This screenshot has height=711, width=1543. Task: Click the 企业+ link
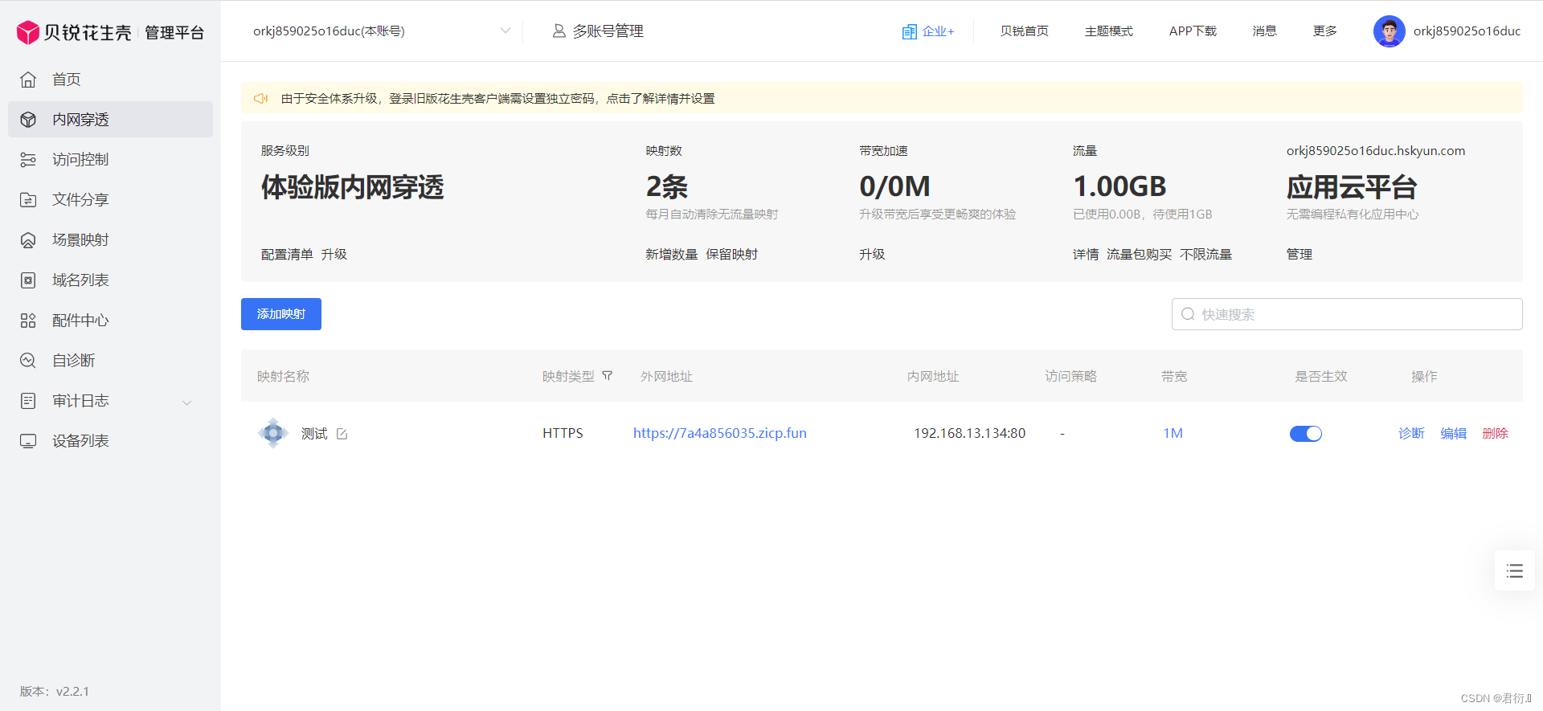pyautogui.click(x=938, y=31)
